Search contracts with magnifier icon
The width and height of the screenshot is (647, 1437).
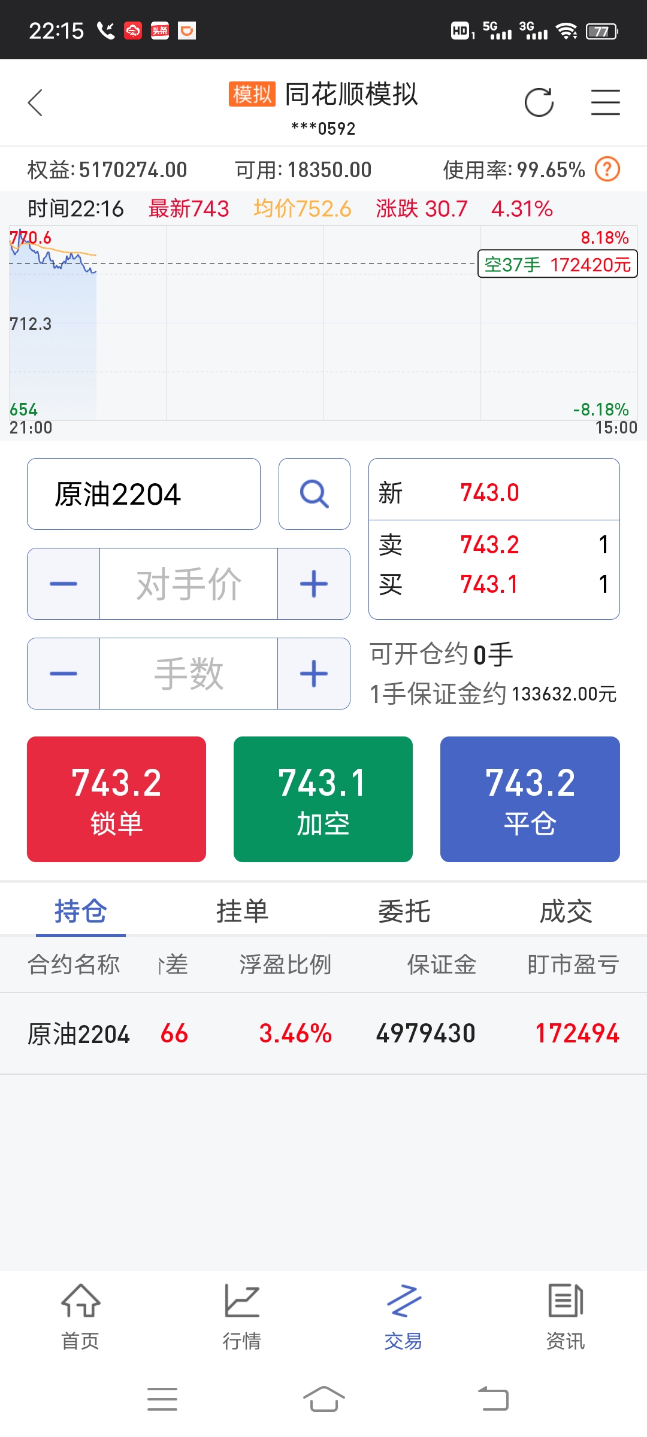[x=315, y=494]
